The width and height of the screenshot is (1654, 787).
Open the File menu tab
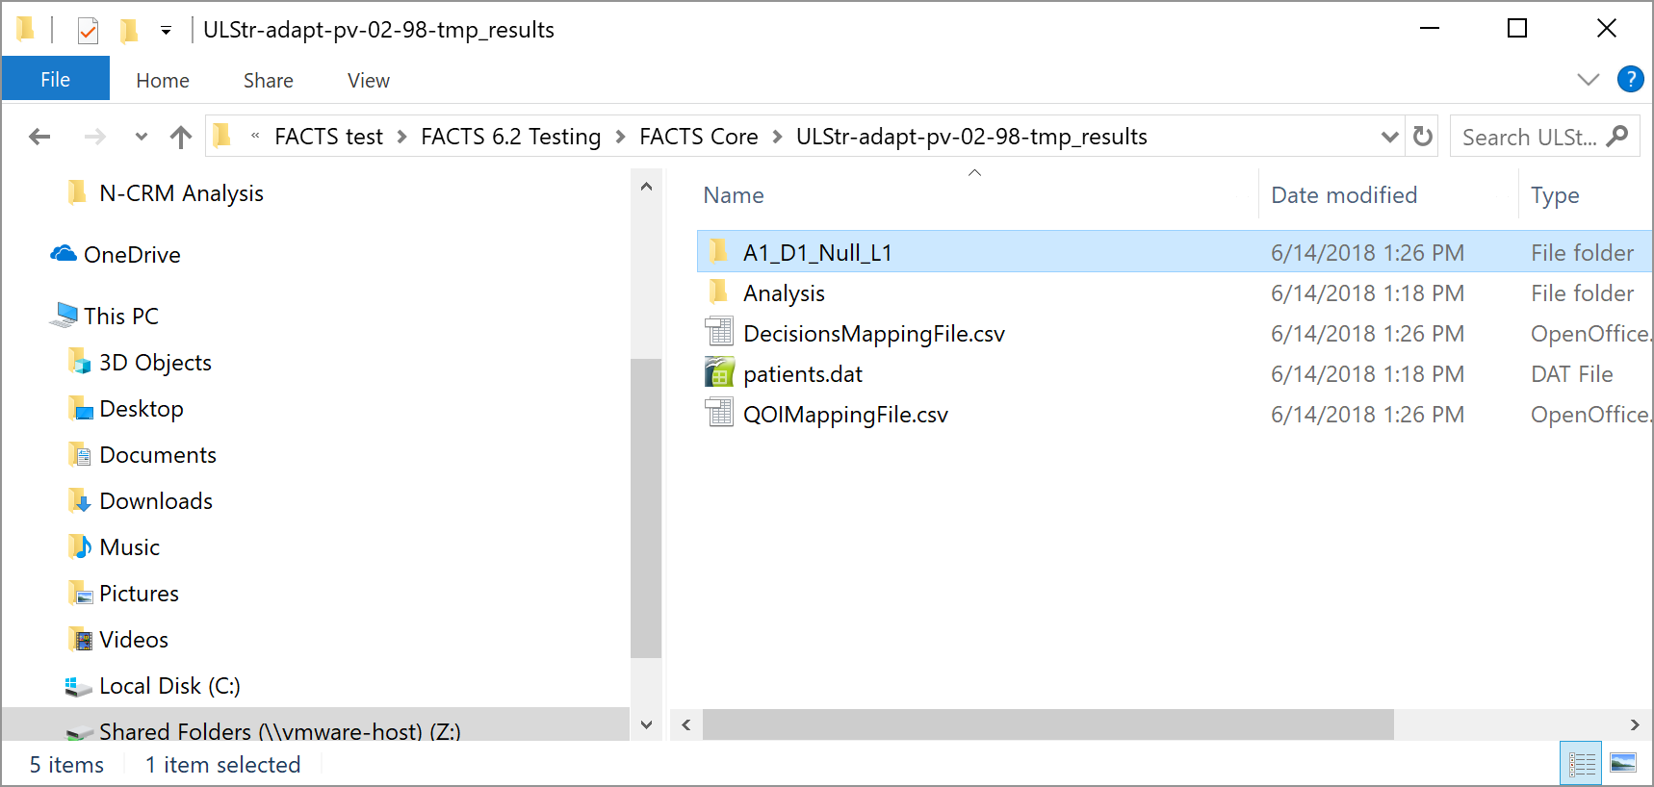[x=55, y=80]
